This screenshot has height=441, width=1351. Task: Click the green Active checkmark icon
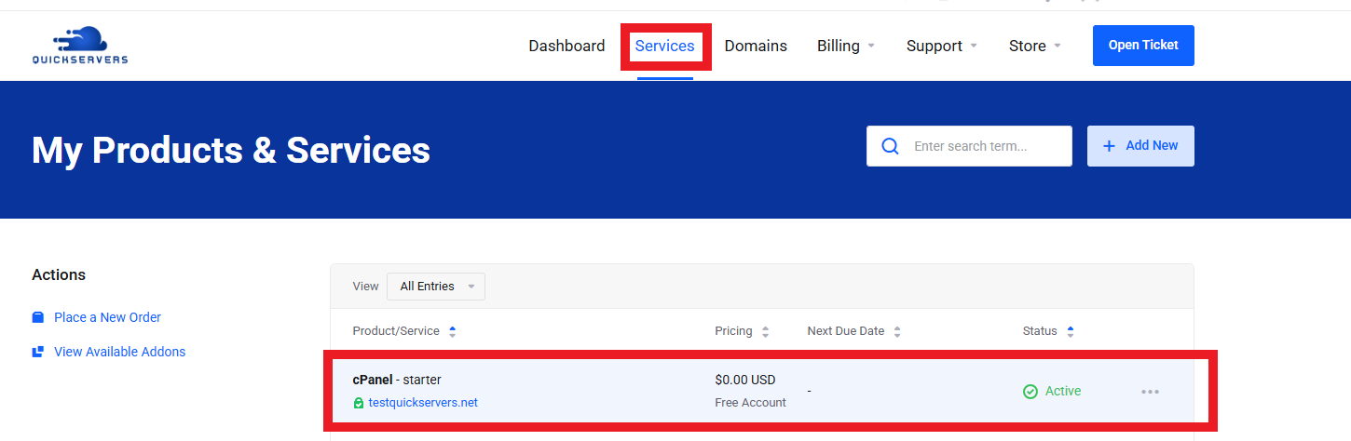point(1030,392)
